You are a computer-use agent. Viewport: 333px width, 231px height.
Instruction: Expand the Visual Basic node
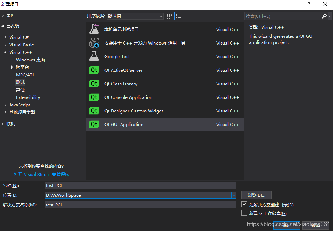tap(5, 45)
